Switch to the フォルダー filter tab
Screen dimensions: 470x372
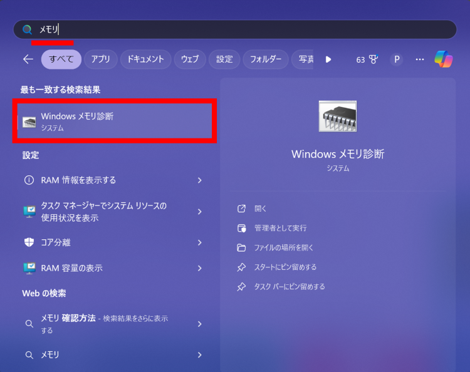click(x=266, y=59)
